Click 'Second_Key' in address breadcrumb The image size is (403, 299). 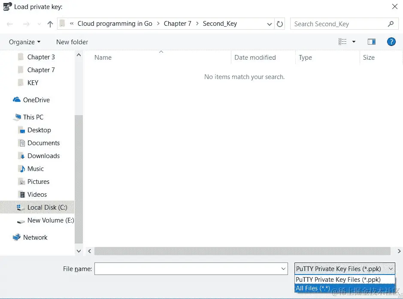point(220,24)
